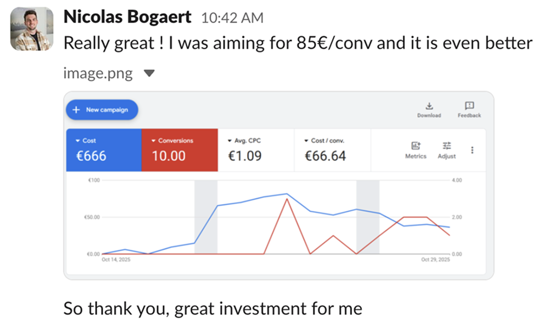Click the Nicolas Bogaert sender name
Screen dimensions: 549x332
(127, 17)
